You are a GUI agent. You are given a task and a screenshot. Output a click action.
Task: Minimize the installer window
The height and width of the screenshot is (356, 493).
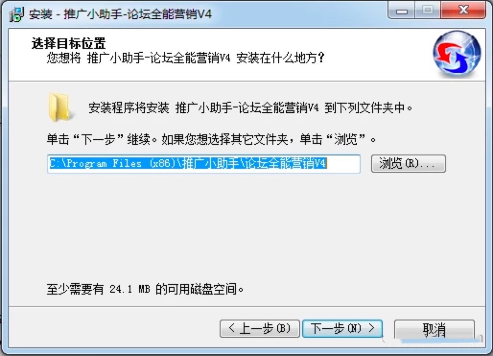(401, 11)
